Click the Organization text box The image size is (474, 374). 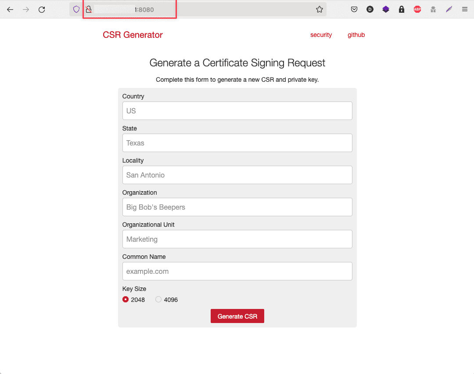237,207
